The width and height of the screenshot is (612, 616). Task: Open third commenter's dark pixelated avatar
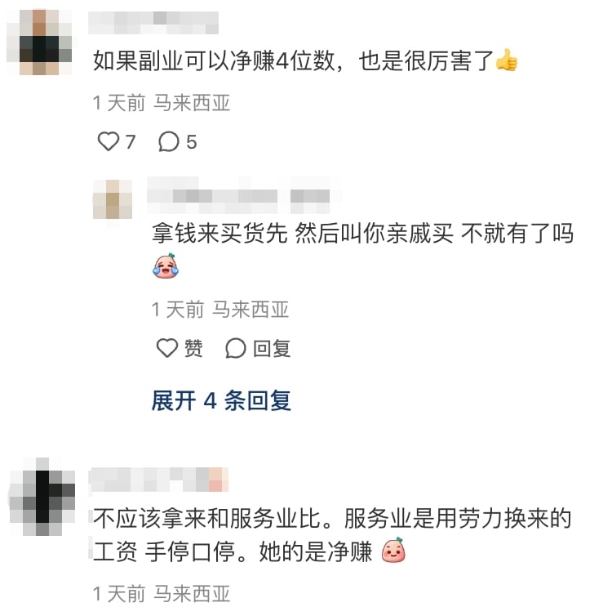pyautogui.click(x=42, y=497)
